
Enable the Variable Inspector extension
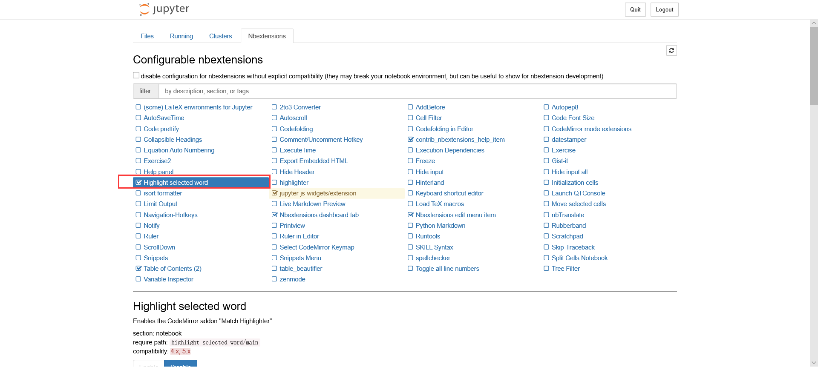[138, 279]
